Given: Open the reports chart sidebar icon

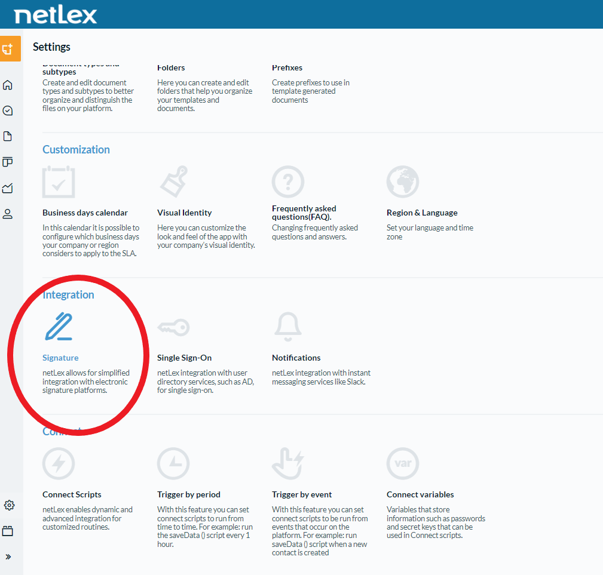Looking at the screenshot, I should (x=8, y=188).
